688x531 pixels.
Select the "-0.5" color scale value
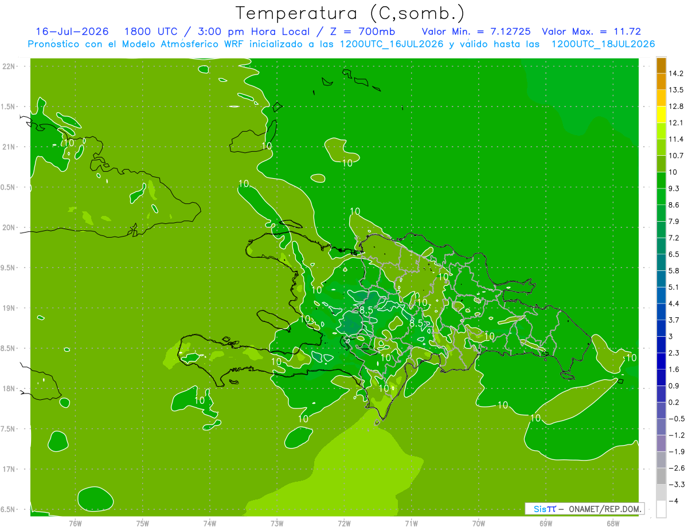tap(677, 418)
